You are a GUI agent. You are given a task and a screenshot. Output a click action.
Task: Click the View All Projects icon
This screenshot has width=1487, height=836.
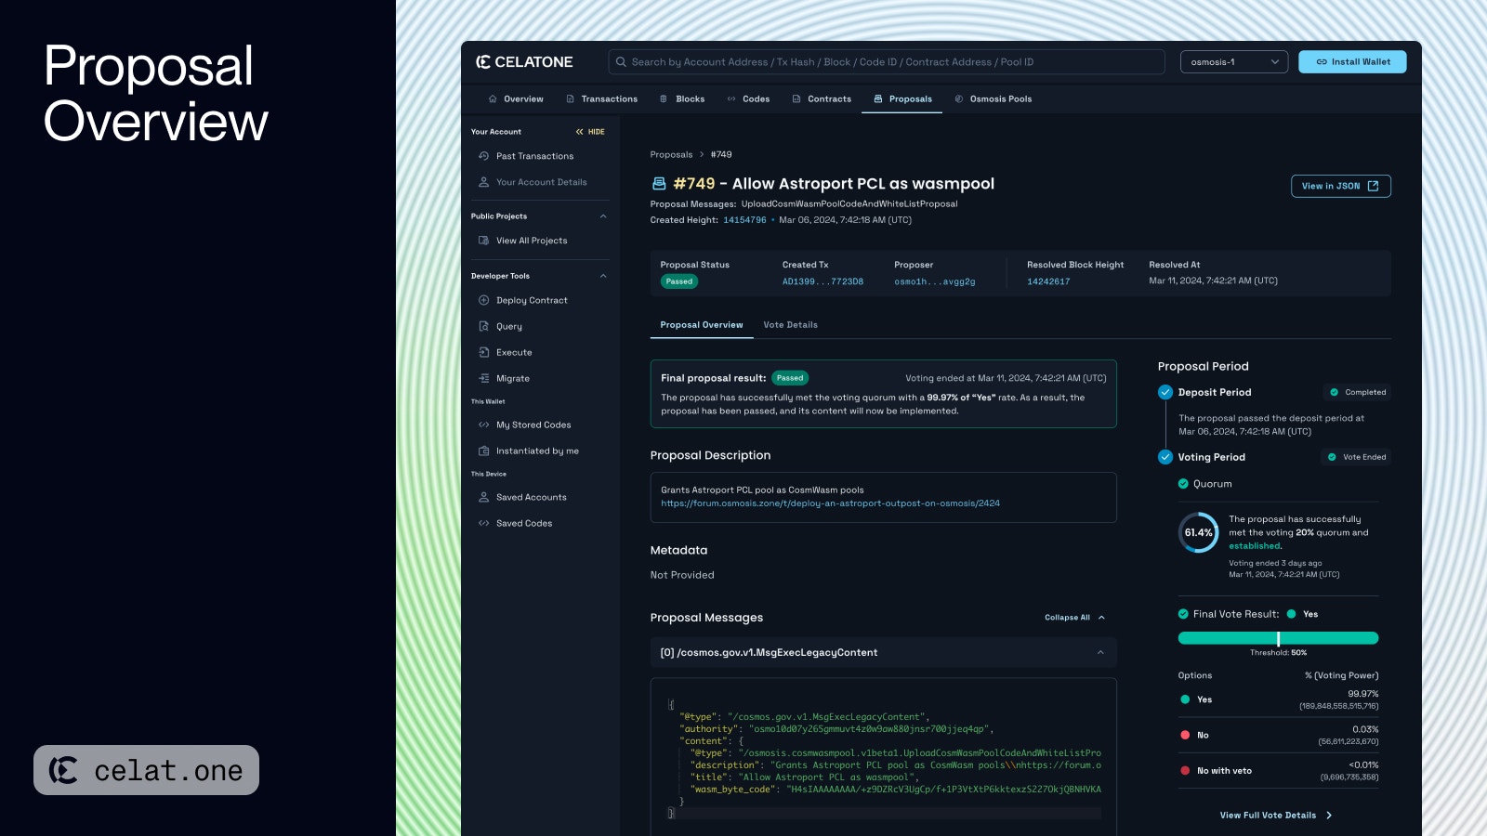483,241
